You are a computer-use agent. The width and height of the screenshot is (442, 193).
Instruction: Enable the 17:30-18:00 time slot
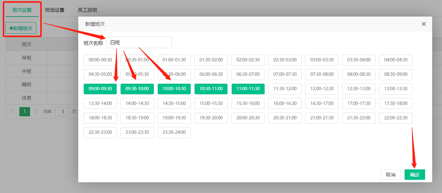[396, 103]
